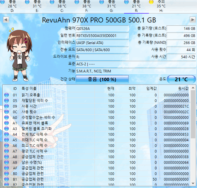Viewport: 197px width, 188px height.
Task: Select the R: drive tab
Action: tap(136, 6)
